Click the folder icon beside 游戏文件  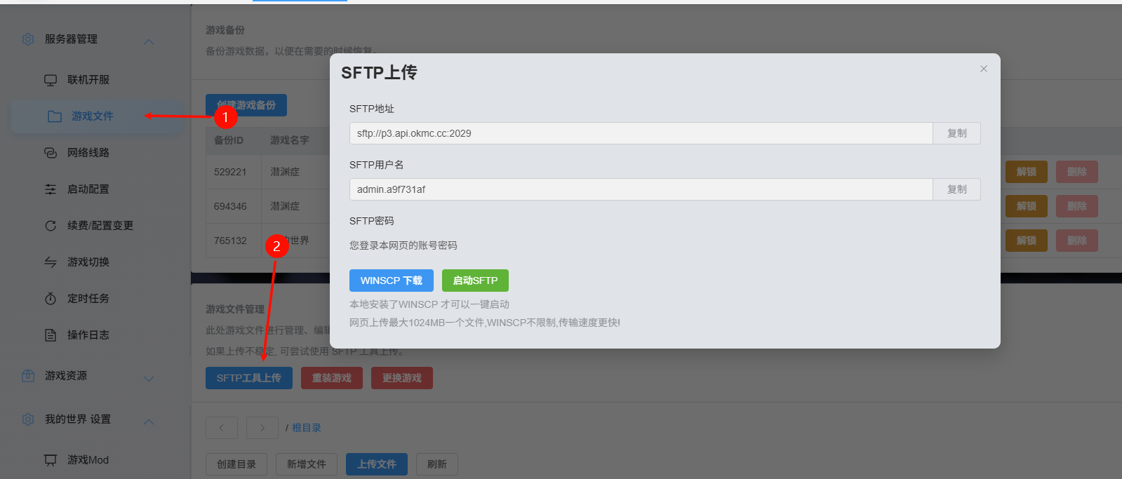(x=54, y=116)
